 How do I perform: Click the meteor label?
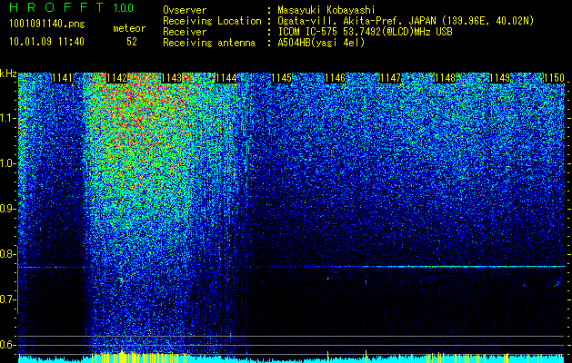(x=129, y=28)
